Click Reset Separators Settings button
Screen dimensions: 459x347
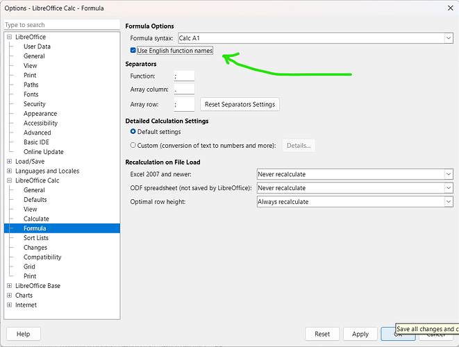point(240,105)
